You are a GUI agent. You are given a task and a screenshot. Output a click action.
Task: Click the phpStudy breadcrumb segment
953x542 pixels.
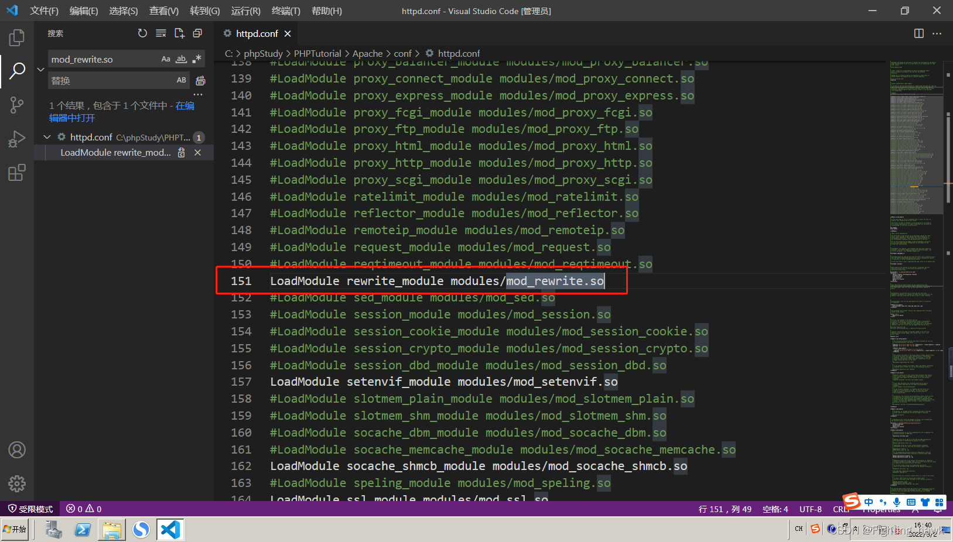[x=263, y=53]
